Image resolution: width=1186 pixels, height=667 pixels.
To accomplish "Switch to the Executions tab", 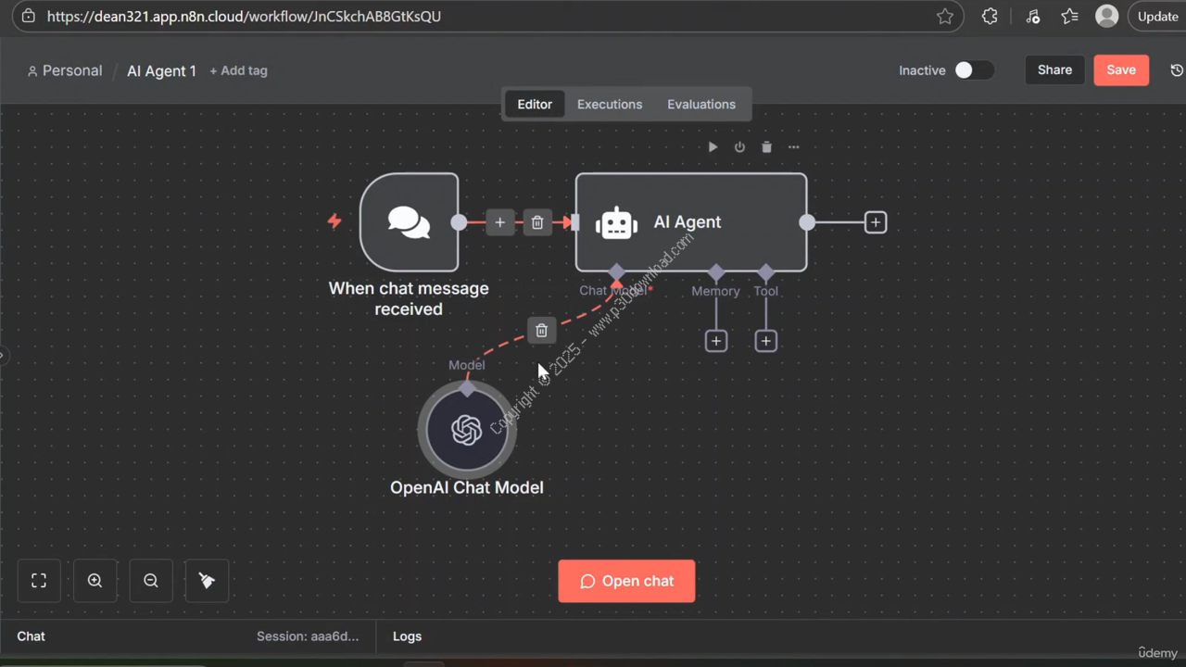I will pos(609,105).
